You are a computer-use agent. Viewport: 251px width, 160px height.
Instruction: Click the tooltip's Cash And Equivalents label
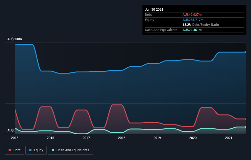[161, 30]
